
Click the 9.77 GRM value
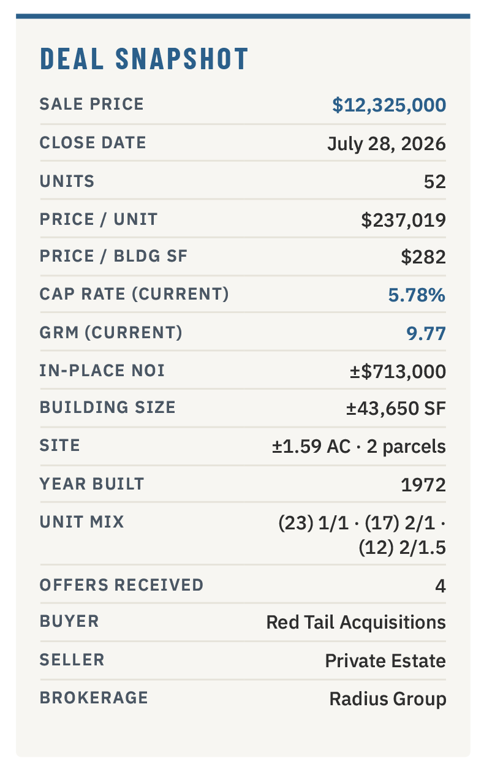[426, 333]
